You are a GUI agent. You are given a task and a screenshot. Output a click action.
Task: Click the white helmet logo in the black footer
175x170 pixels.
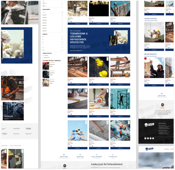(149, 125)
